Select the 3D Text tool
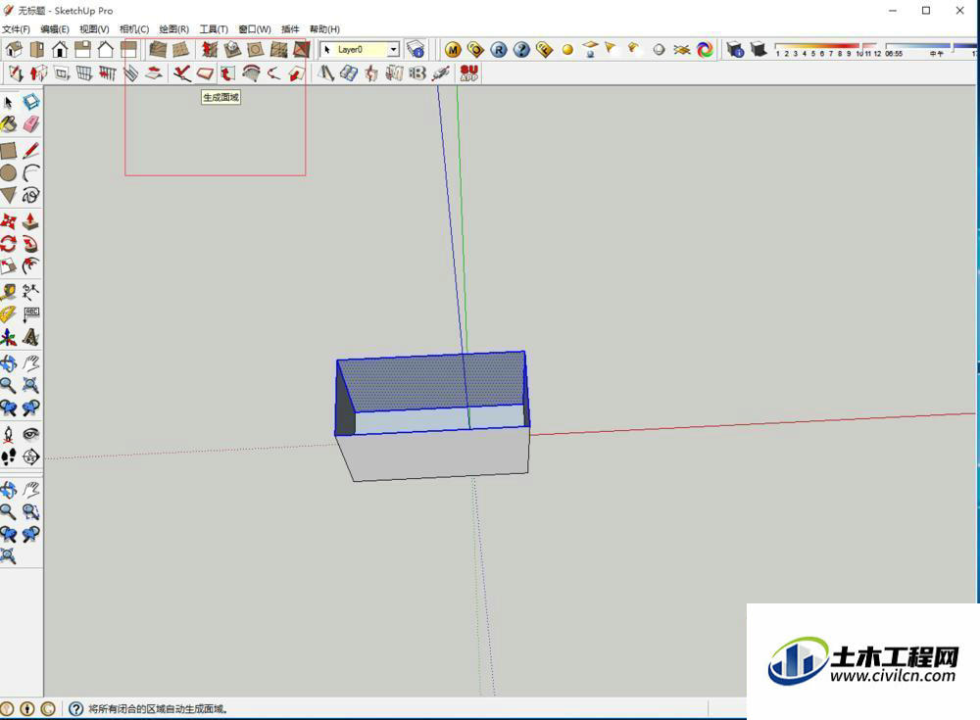Screen dimensions: 980x720 click(x=30, y=338)
